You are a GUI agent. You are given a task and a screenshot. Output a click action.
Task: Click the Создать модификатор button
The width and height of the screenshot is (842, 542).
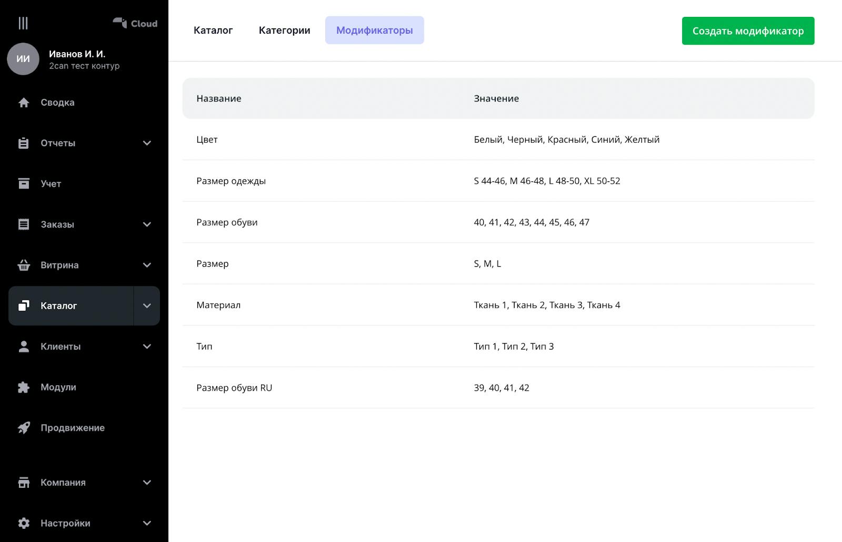tap(748, 31)
